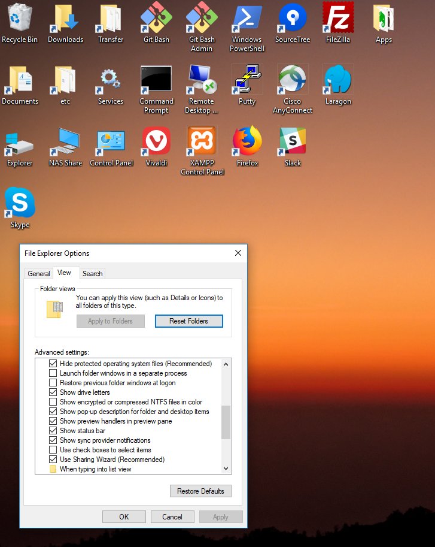Viewport: 435px width, 547px height.
Task: Close the File Explorer Options dialog
Action: (238, 253)
